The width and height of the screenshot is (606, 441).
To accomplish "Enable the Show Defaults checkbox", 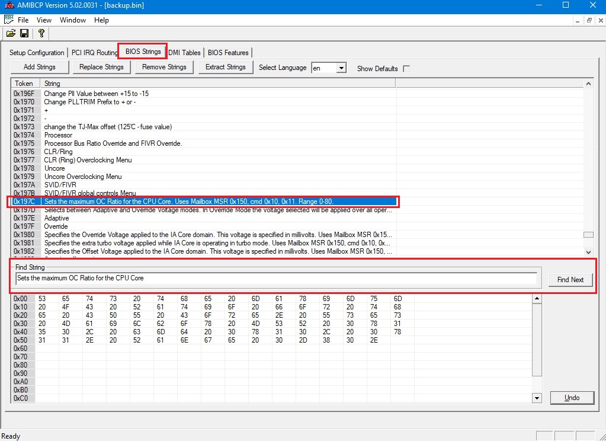I will coord(406,69).
